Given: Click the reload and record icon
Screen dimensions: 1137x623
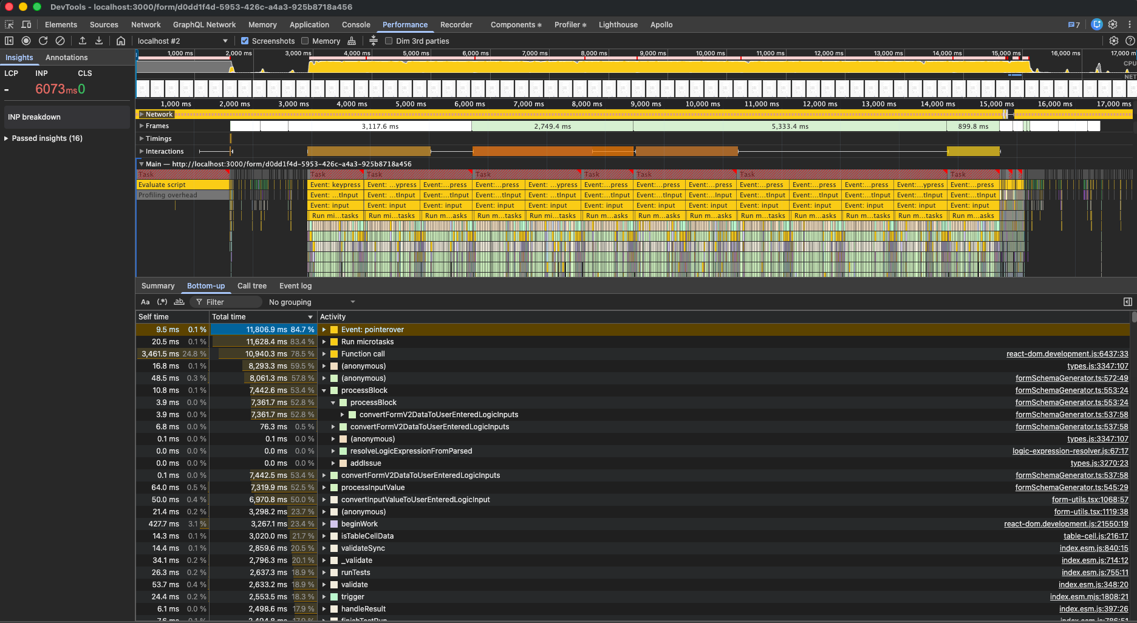Looking at the screenshot, I should pyautogui.click(x=43, y=41).
